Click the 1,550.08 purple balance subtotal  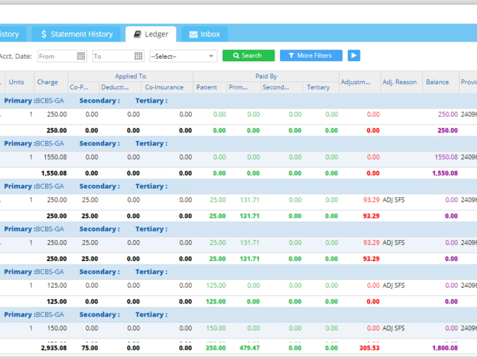[445, 173]
